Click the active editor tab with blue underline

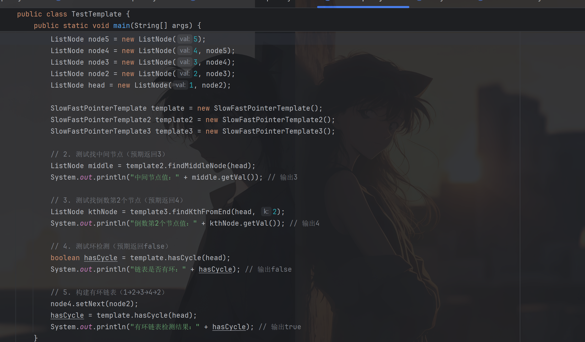click(x=363, y=3)
